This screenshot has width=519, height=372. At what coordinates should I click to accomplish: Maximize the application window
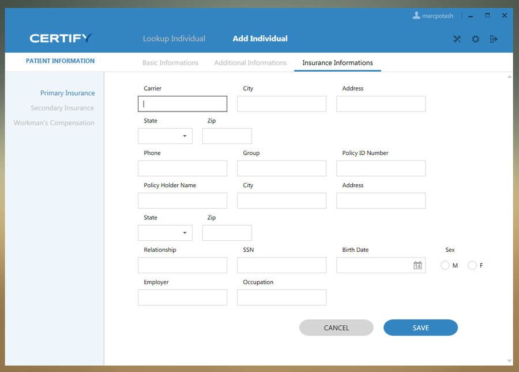click(487, 16)
